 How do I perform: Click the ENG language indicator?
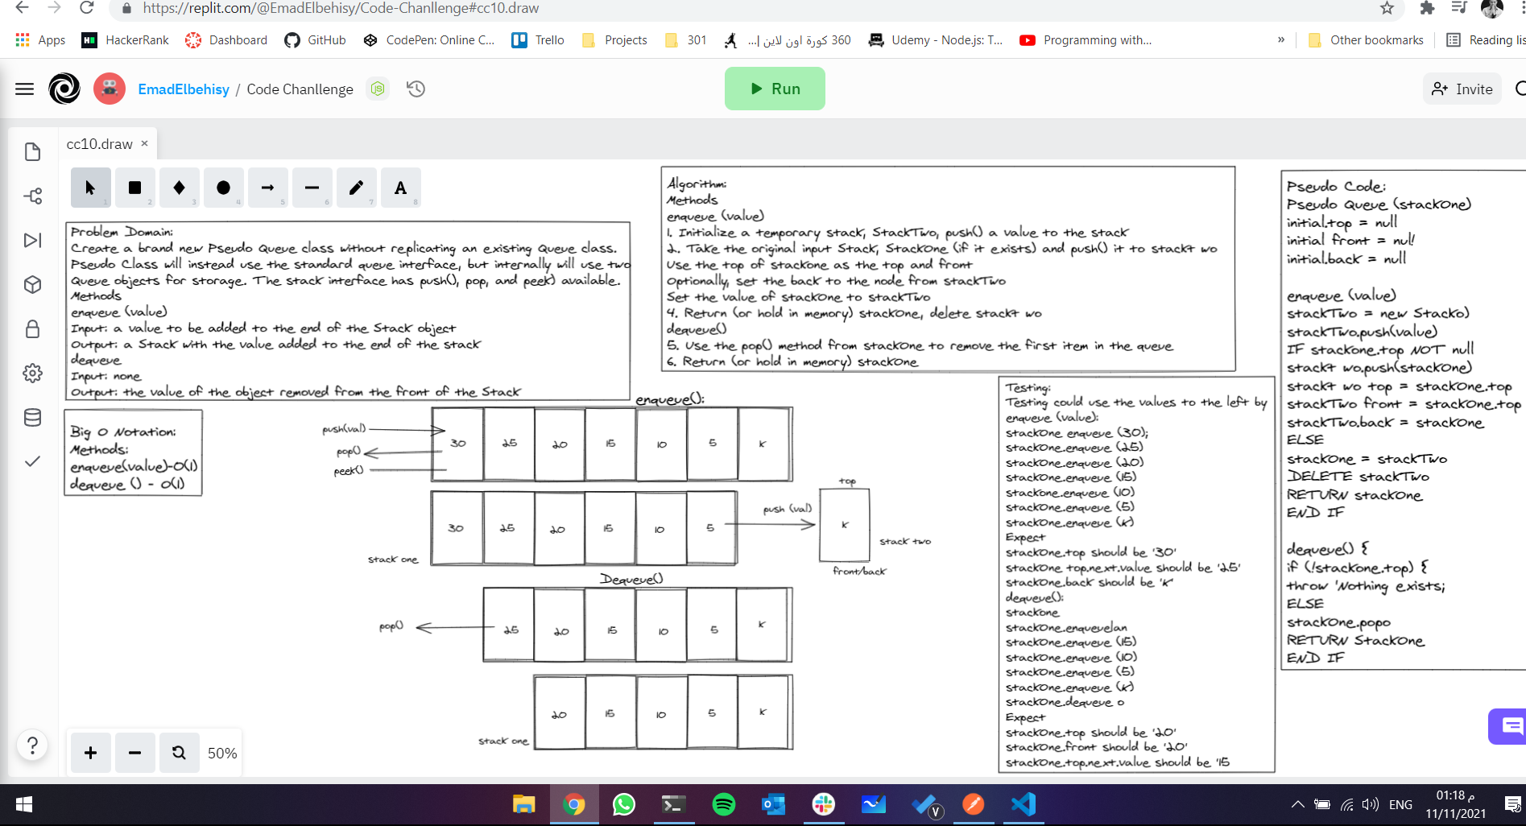pos(1400,804)
